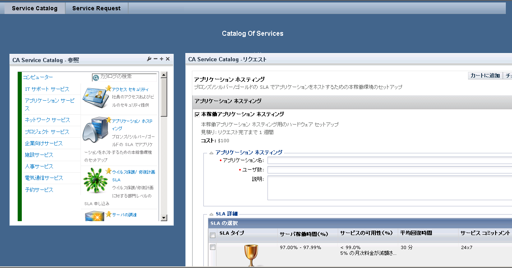Uncheck 本稼働アプリケーション ホスティング

coord(197,114)
